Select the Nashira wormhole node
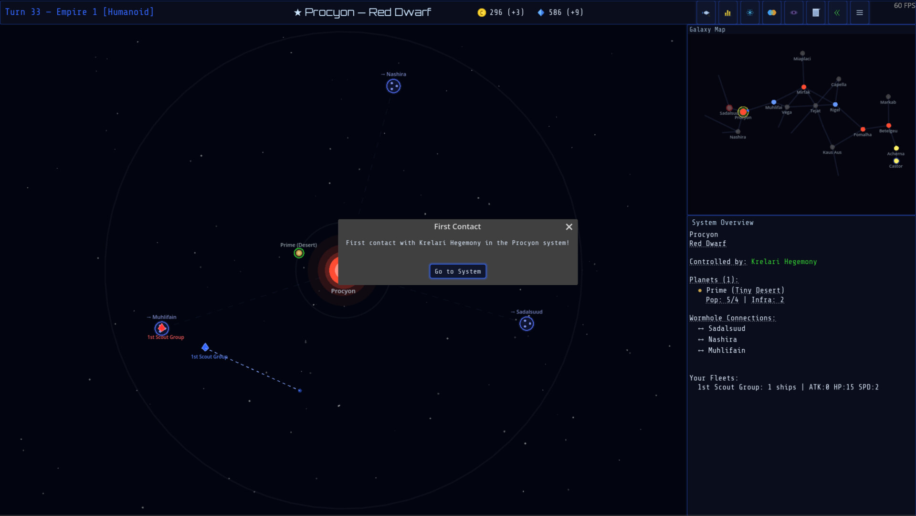916x516 pixels. click(393, 86)
